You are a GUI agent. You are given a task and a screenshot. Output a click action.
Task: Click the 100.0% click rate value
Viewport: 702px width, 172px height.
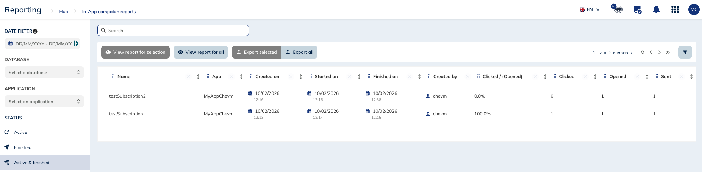[x=482, y=114]
